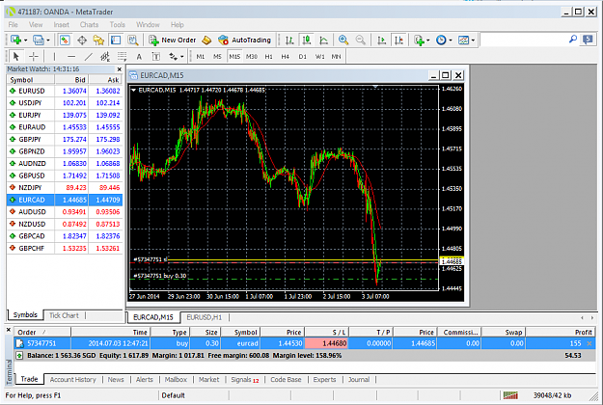Viewport: 603px width, 405px height.
Task: Open the Navigator star-folder icon
Action: tap(98, 40)
